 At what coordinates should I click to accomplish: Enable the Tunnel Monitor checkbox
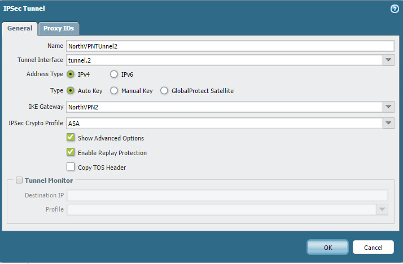coord(19,181)
